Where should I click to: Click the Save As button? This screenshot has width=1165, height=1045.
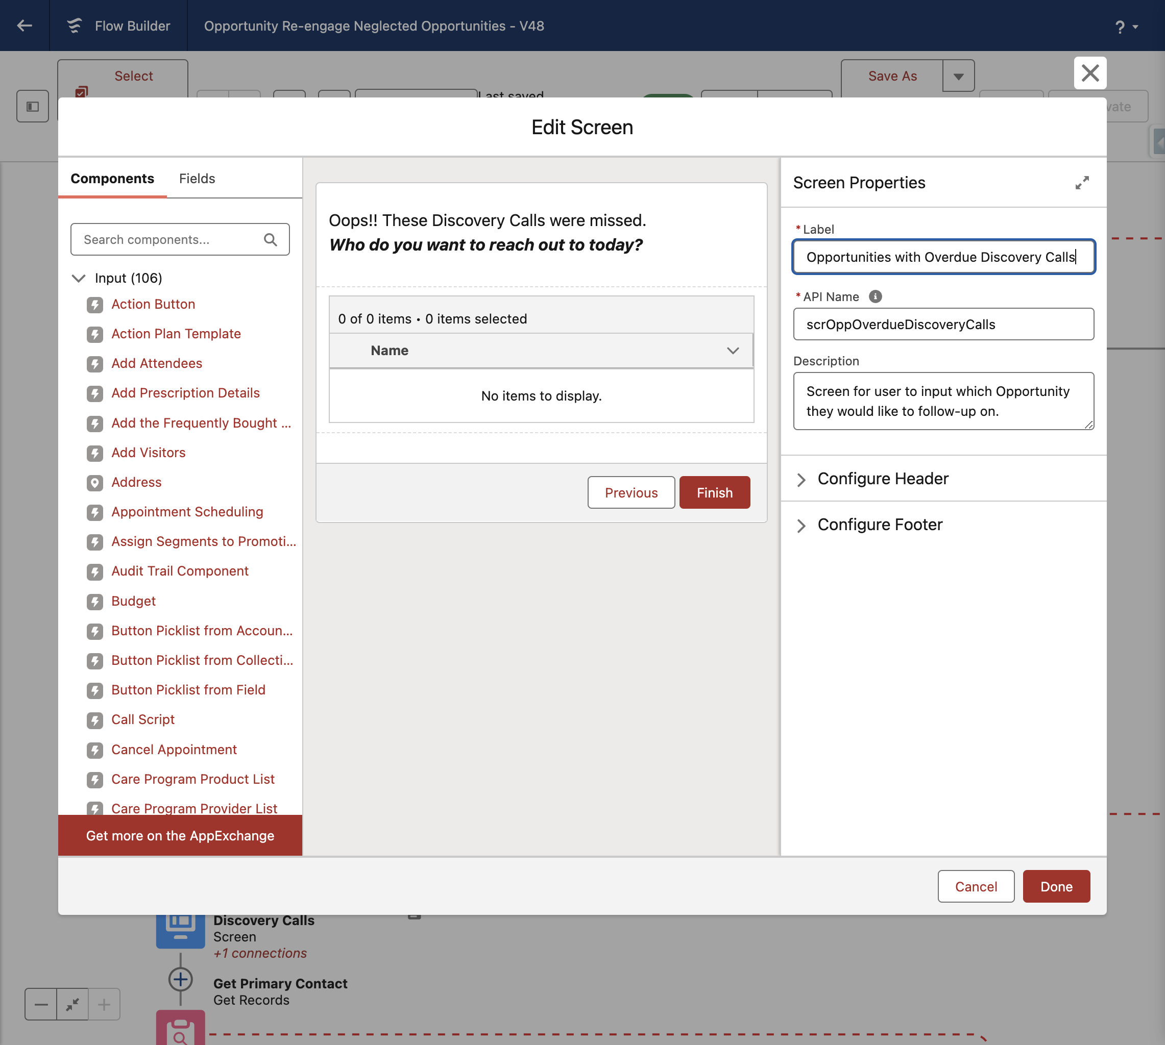(x=891, y=76)
